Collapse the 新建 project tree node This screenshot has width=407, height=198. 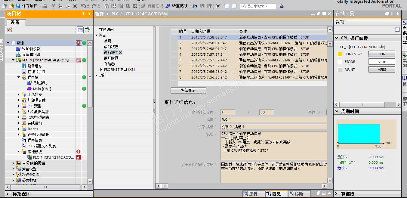[8, 43]
